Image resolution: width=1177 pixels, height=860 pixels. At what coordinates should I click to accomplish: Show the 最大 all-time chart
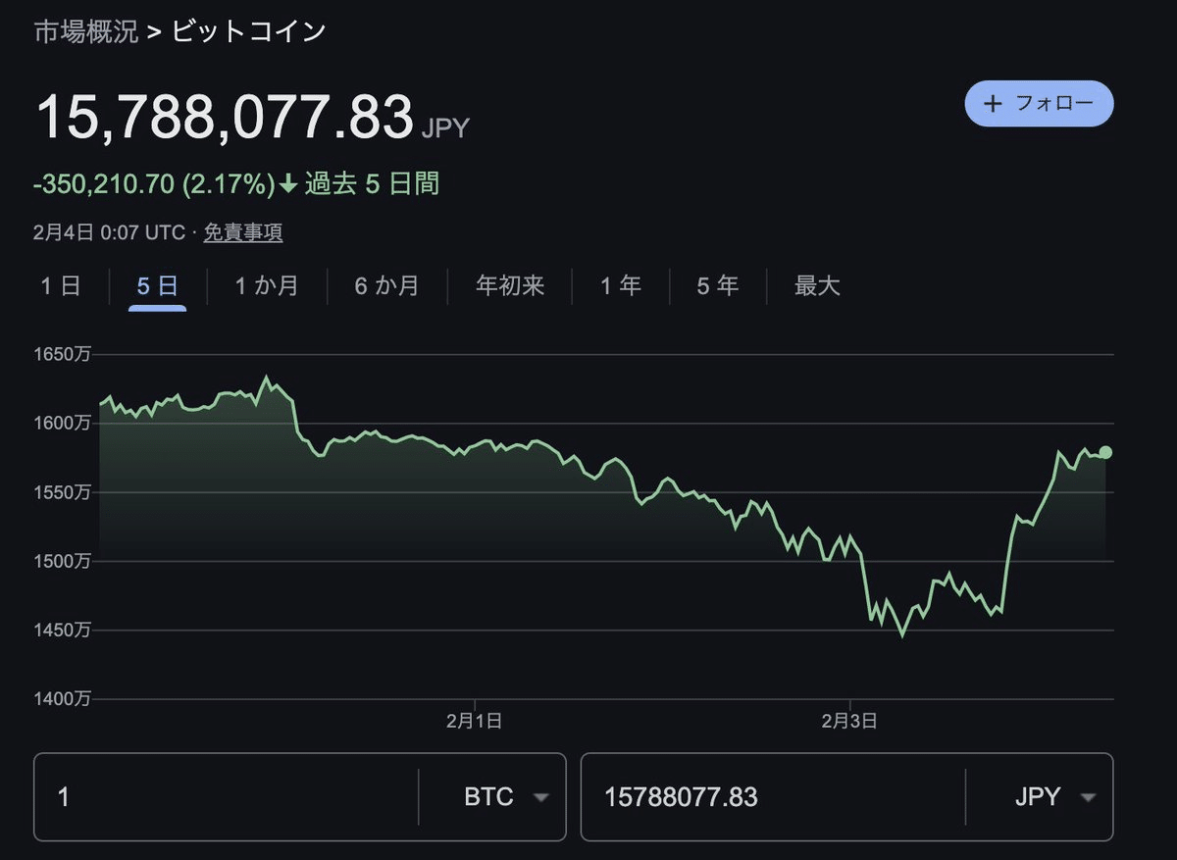click(817, 285)
